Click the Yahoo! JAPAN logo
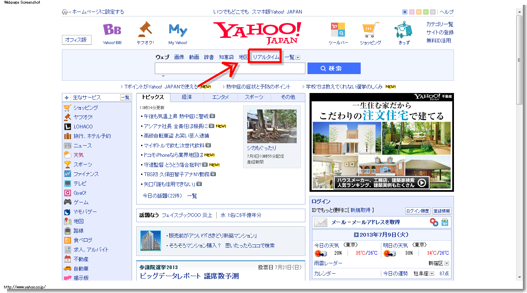Image resolution: width=527 pixels, height=293 pixels. pyautogui.click(x=258, y=33)
